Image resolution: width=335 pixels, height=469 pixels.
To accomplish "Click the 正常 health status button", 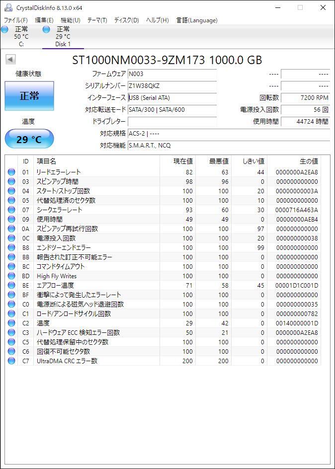I will point(29,96).
